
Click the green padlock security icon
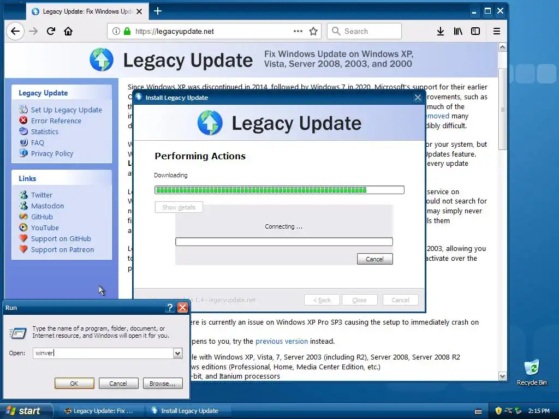(127, 31)
